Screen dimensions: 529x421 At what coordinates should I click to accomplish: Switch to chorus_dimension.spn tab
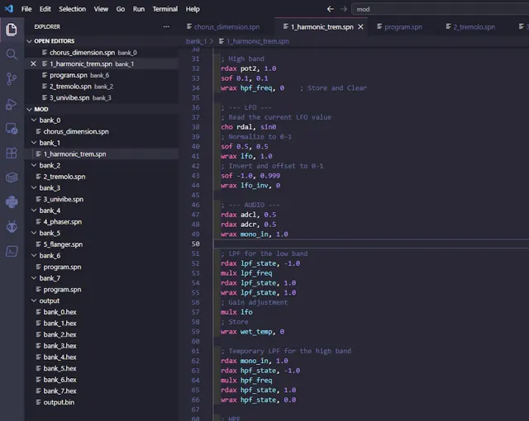pyautogui.click(x=226, y=27)
